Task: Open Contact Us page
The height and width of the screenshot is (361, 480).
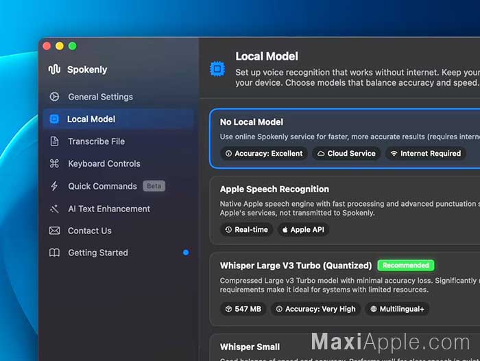Action: click(119, 231)
